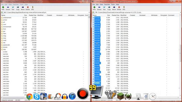The image size is (182, 102).
Task: Sort by Attributes column in right window
Action: (154, 15)
